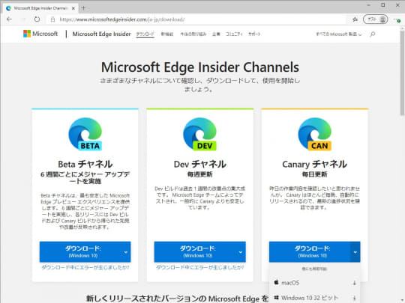
Task: Maximize the browser window
Action: pos(383,5)
